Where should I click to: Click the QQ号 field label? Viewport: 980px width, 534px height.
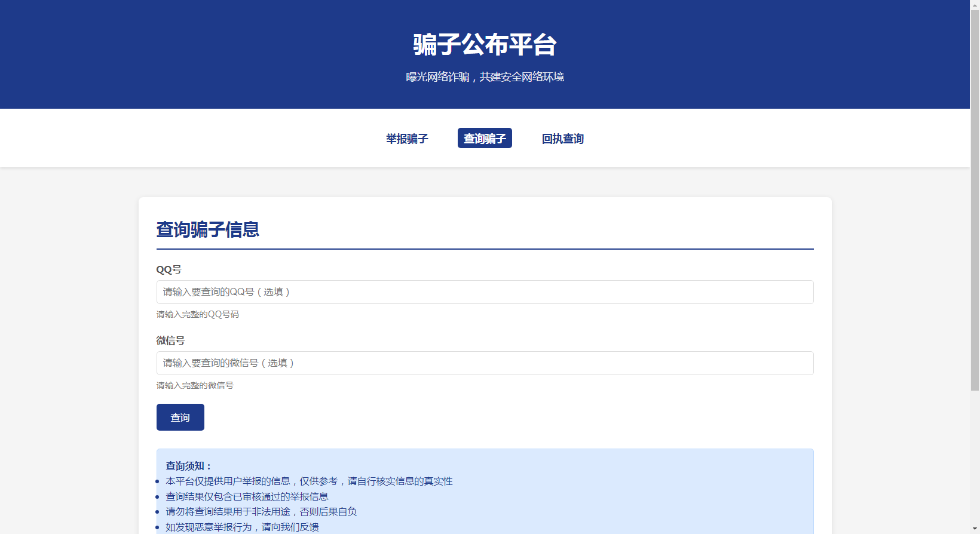pos(169,270)
